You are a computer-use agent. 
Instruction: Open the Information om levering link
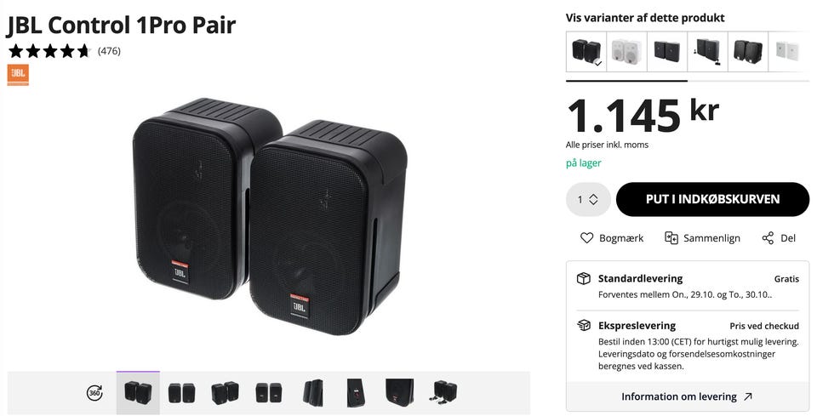[679, 396]
